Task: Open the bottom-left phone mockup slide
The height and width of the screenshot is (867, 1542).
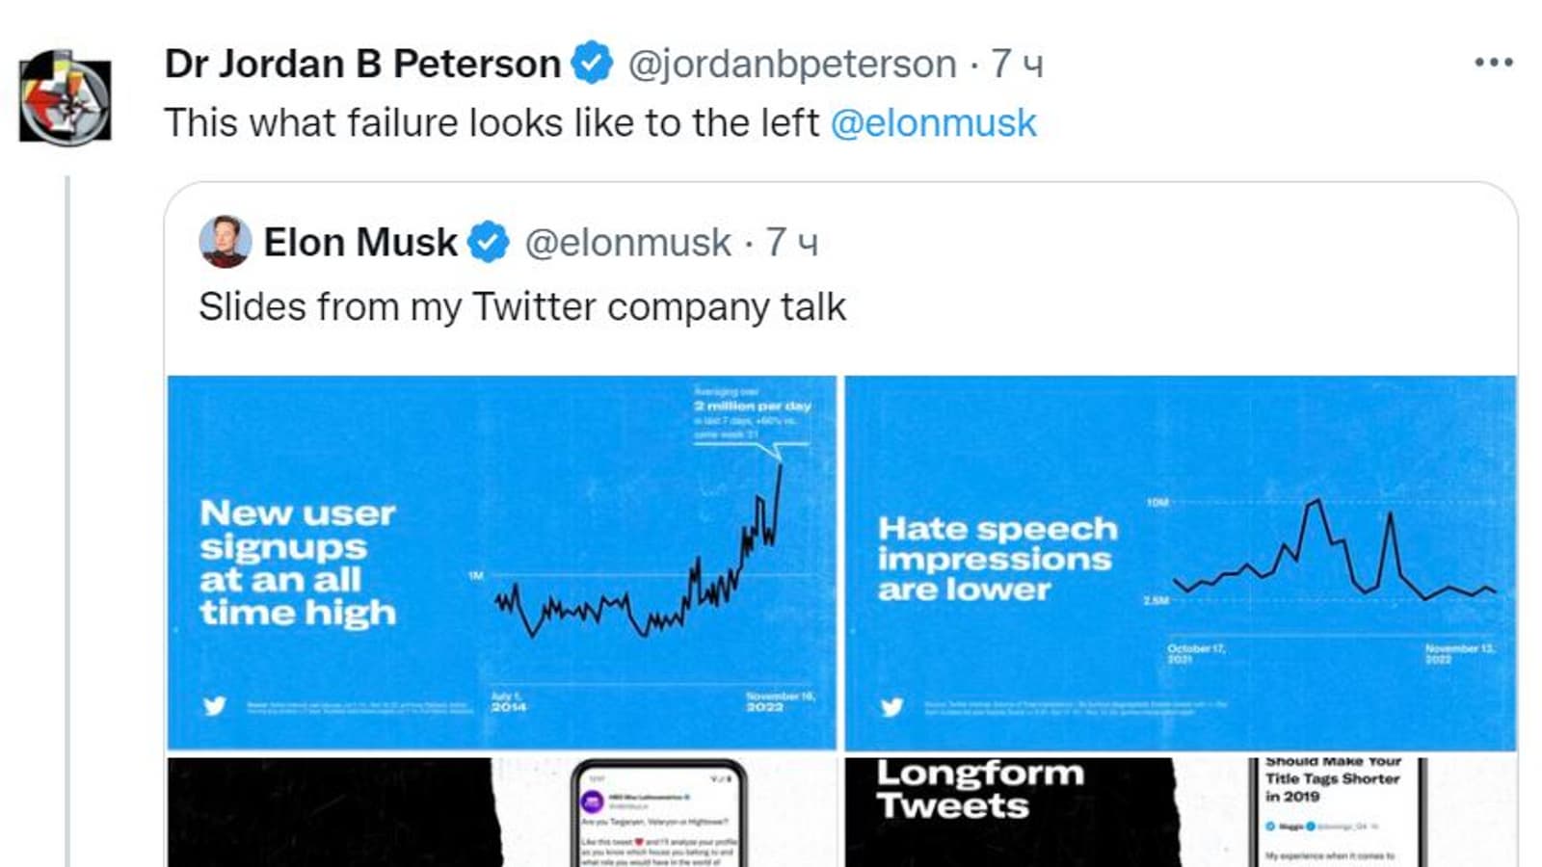Action: (501, 812)
